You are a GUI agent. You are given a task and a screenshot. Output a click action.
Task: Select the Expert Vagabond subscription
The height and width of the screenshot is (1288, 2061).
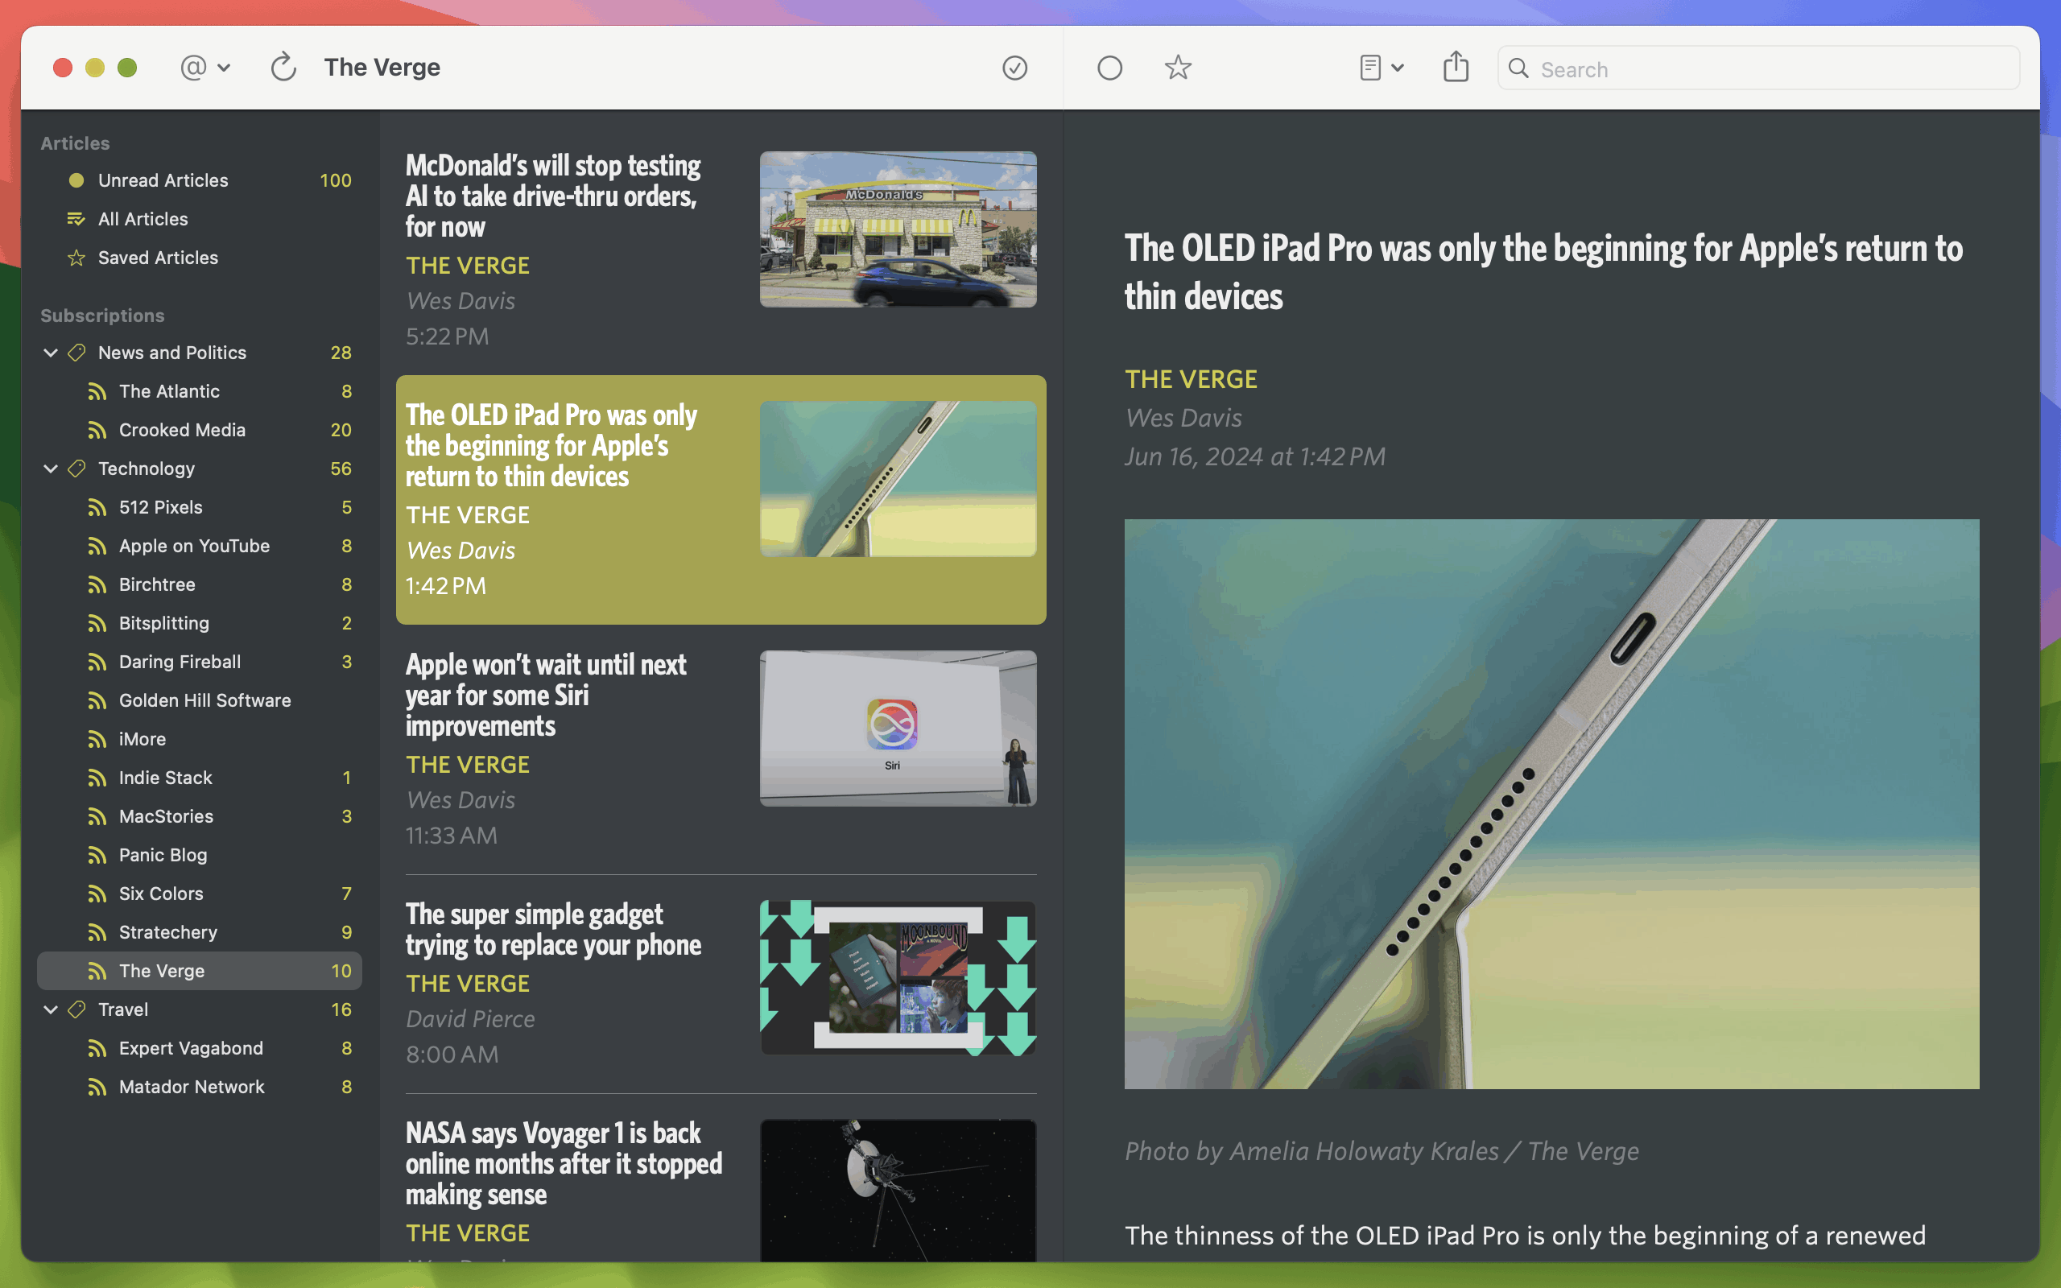pos(200,1048)
